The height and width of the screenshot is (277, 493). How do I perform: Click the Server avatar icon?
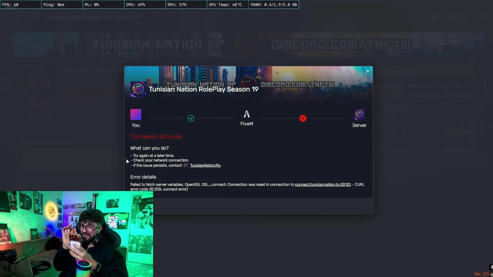359,115
